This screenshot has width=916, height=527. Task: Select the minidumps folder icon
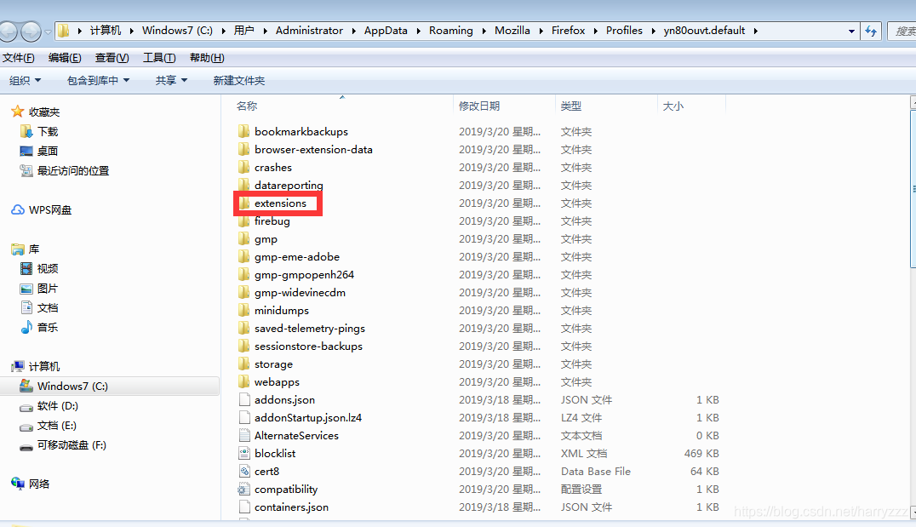point(244,310)
